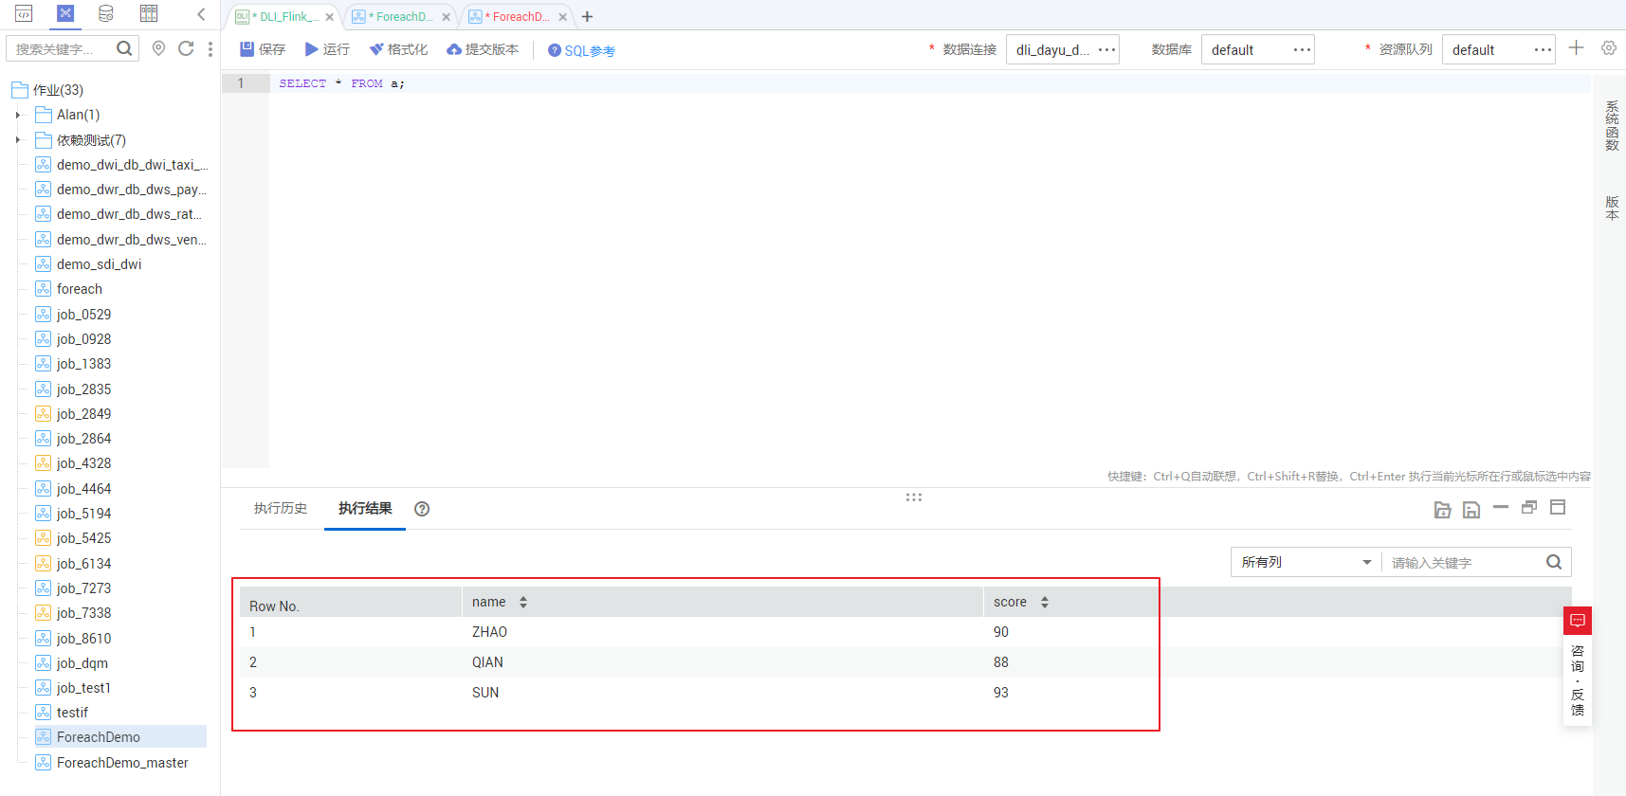Click the Save (保存) toolbar button
The width and height of the screenshot is (1626, 796).
click(263, 49)
